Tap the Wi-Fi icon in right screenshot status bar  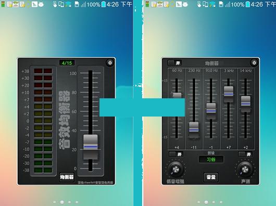212,4
